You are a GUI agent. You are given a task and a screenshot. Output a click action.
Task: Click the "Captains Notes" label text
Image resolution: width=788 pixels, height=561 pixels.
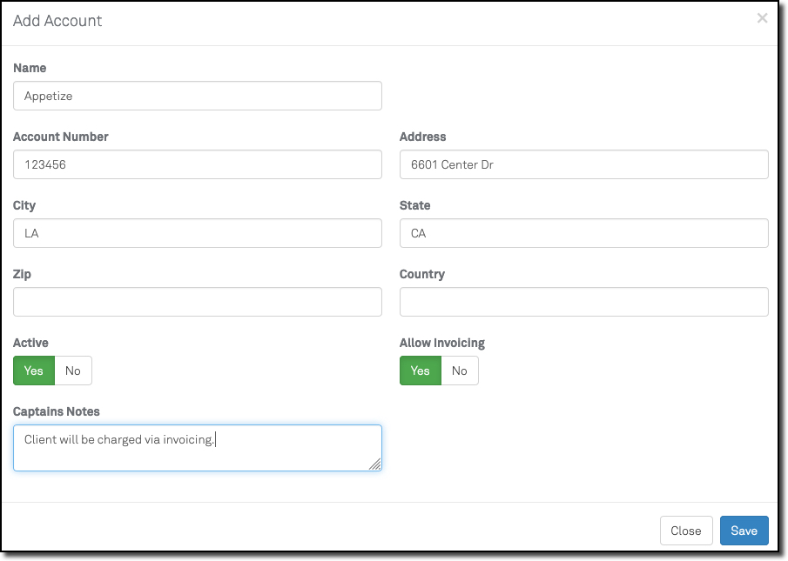point(57,411)
